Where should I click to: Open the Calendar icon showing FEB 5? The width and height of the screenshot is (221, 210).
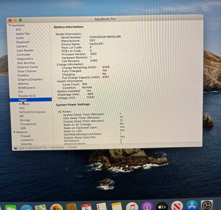click(x=86, y=207)
